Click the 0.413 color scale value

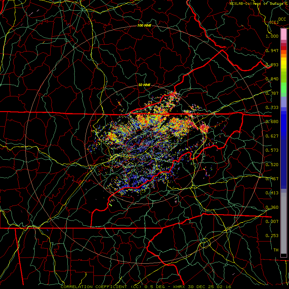[272, 193]
